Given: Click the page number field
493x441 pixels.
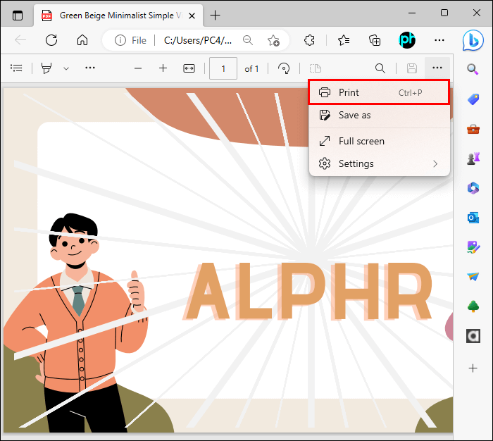Looking at the screenshot, I should click(223, 68).
